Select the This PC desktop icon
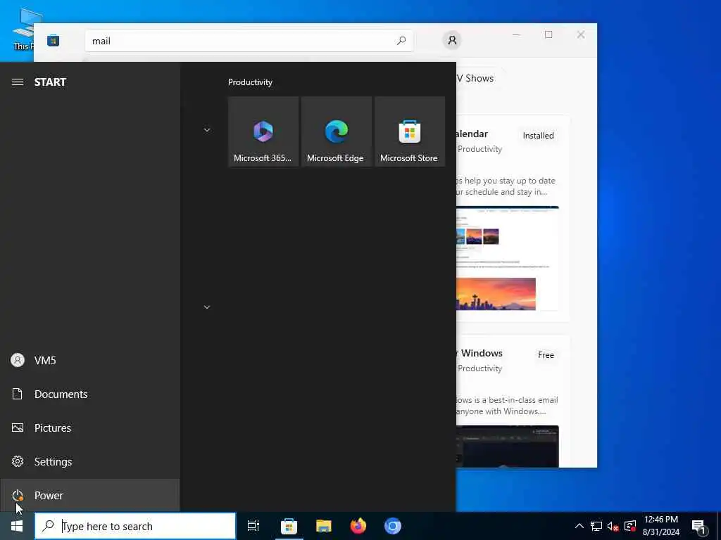The height and width of the screenshot is (540, 721). [x=24, y=28]
